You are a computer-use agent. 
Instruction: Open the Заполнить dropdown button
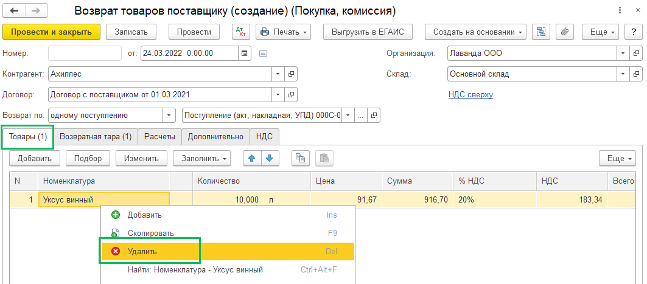coord(202,158)
